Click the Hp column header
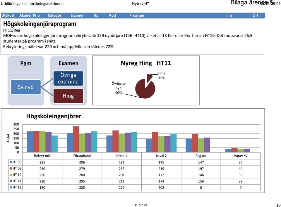This screenshot has width=281, height=207. 96,15
